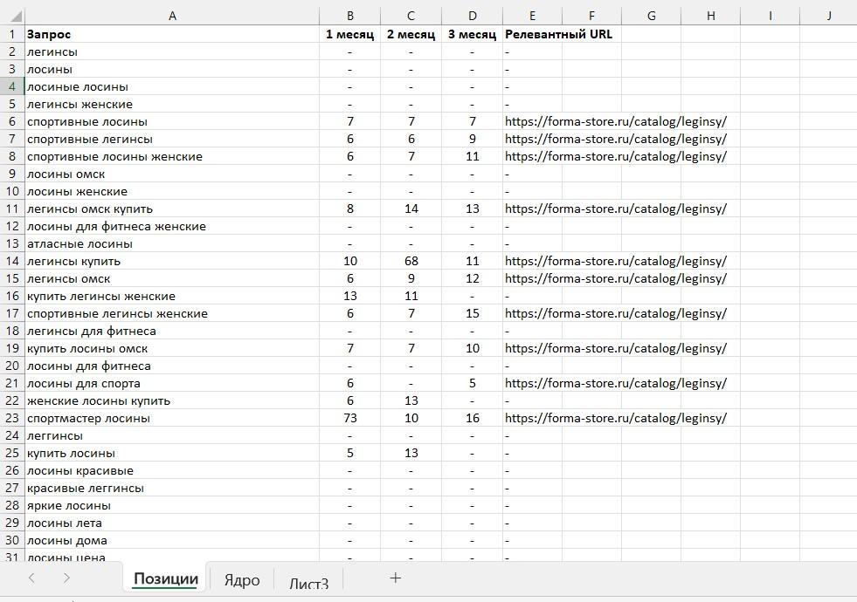Viewport: 857px width, 602px height.
Task: Click the cell reading атласные лосины
Action: 172,243
